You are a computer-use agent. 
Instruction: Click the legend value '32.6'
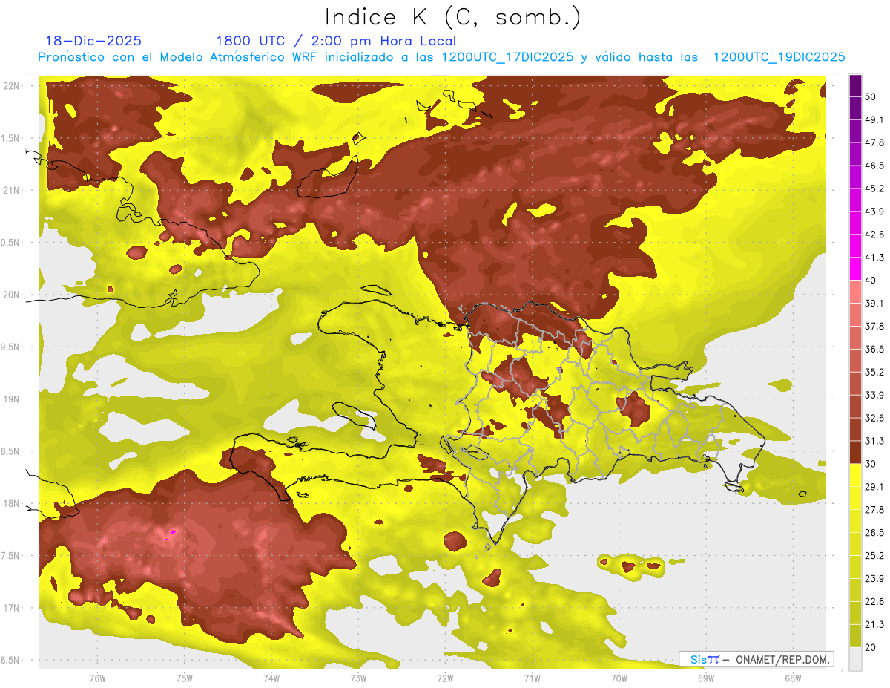tap(873, 418)
